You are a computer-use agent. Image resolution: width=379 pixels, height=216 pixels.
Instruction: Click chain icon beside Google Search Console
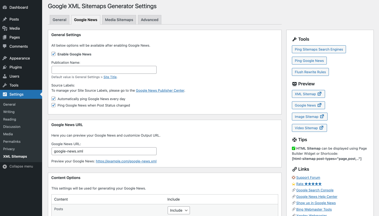coord(294,190)
